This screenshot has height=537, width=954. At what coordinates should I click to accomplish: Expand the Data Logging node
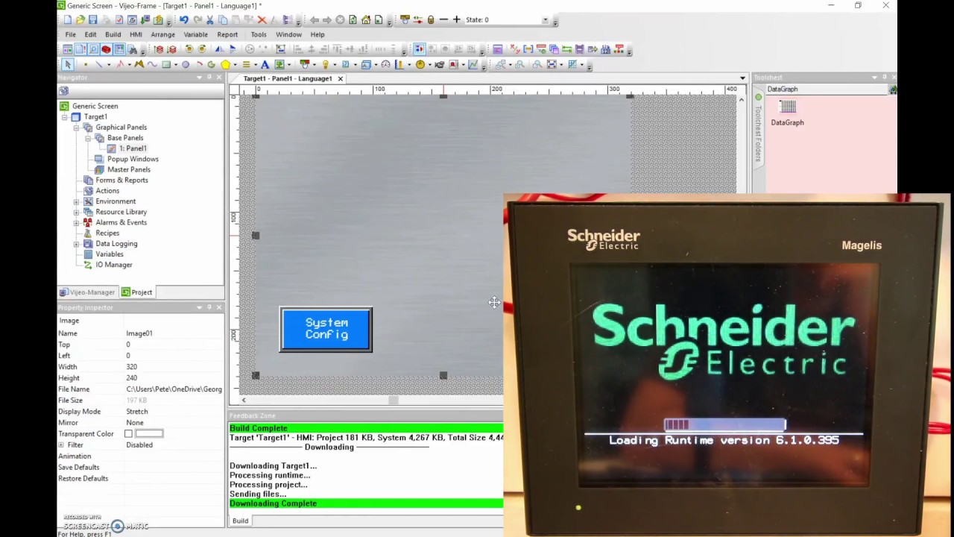coord(77,244)
